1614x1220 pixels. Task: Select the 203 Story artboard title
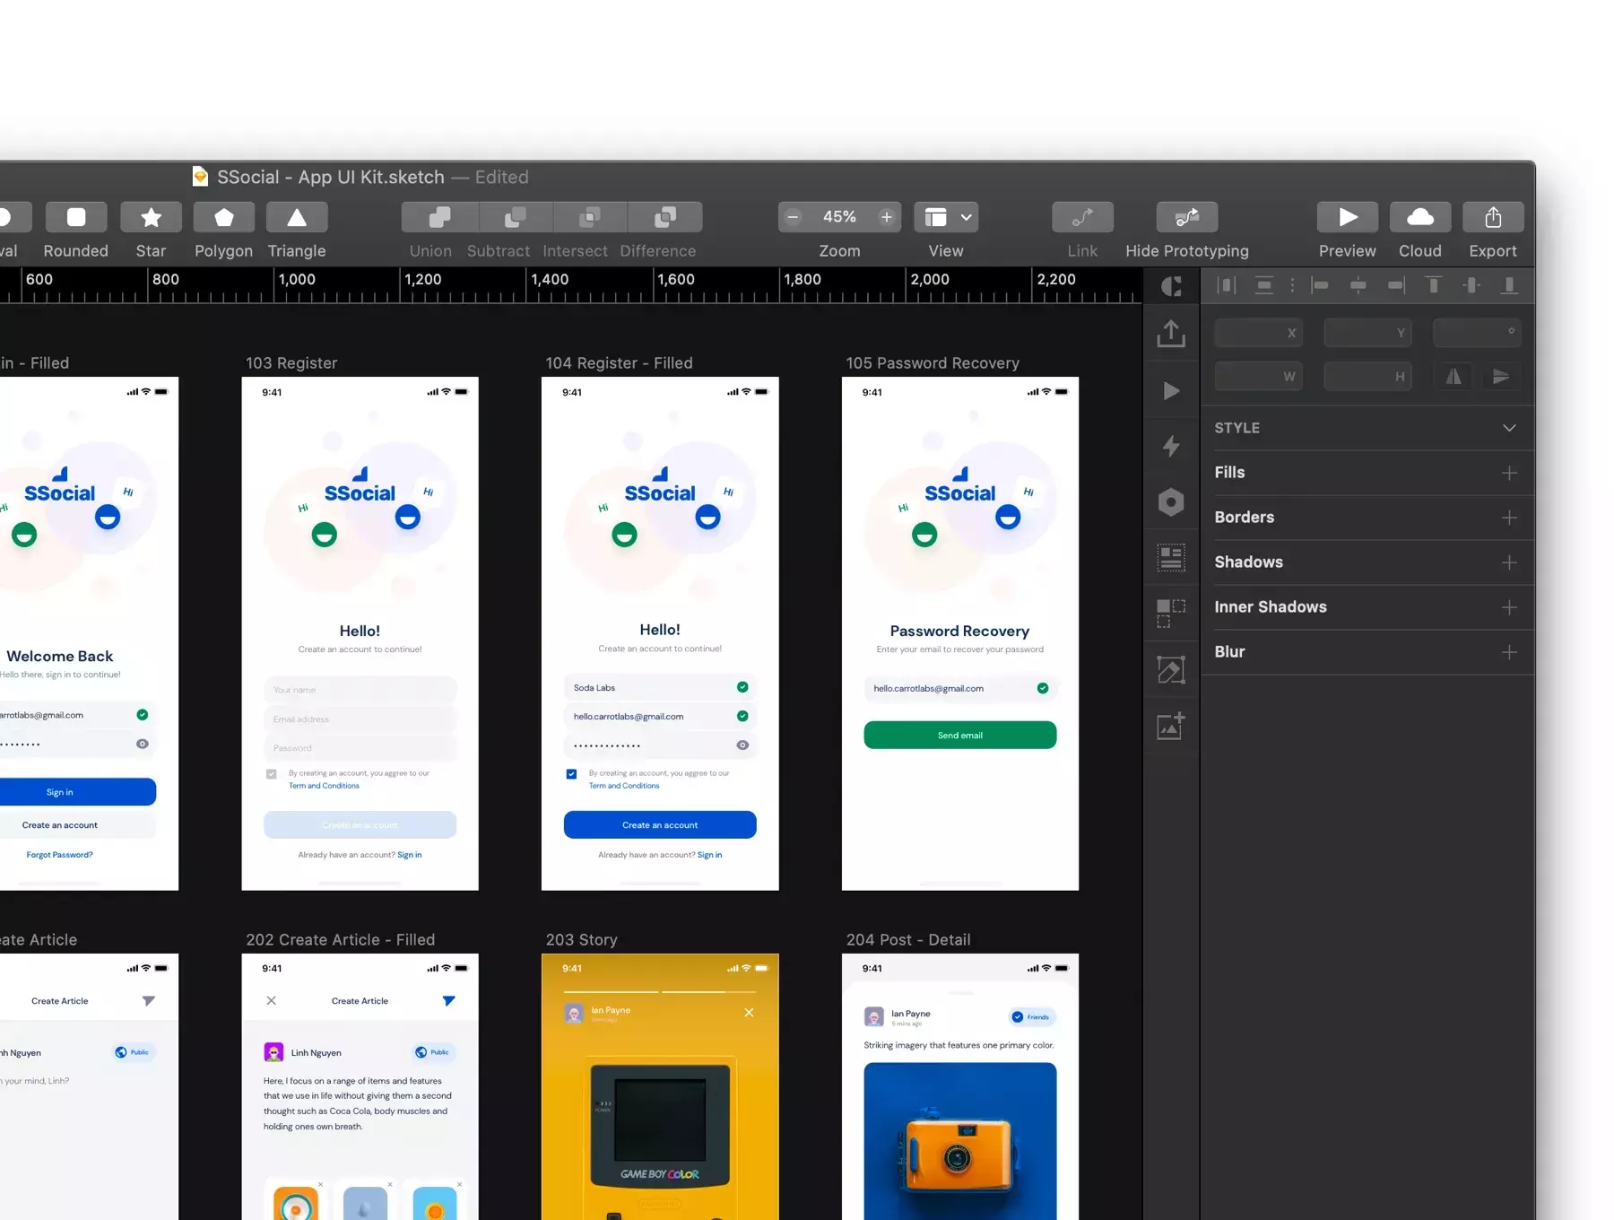click(x=581, y=939)
